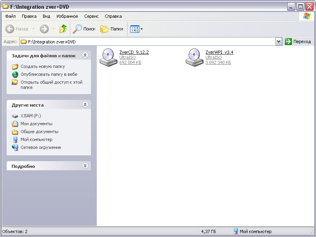Click the Go (Переход) button
Viewport: 316px width, 237px height.
click(298, 41)
